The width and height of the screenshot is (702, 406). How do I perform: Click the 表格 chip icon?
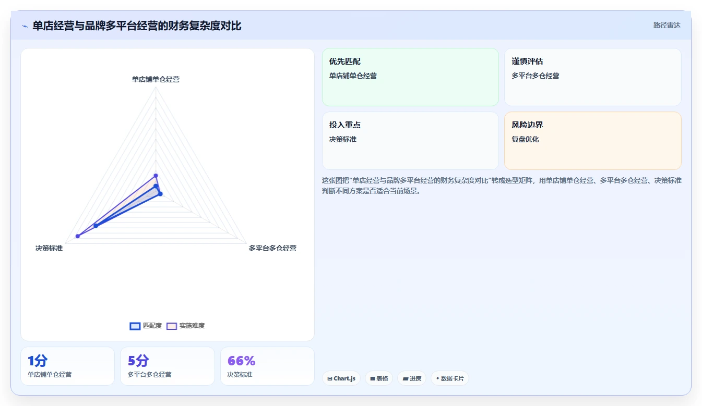coord(373,378)
